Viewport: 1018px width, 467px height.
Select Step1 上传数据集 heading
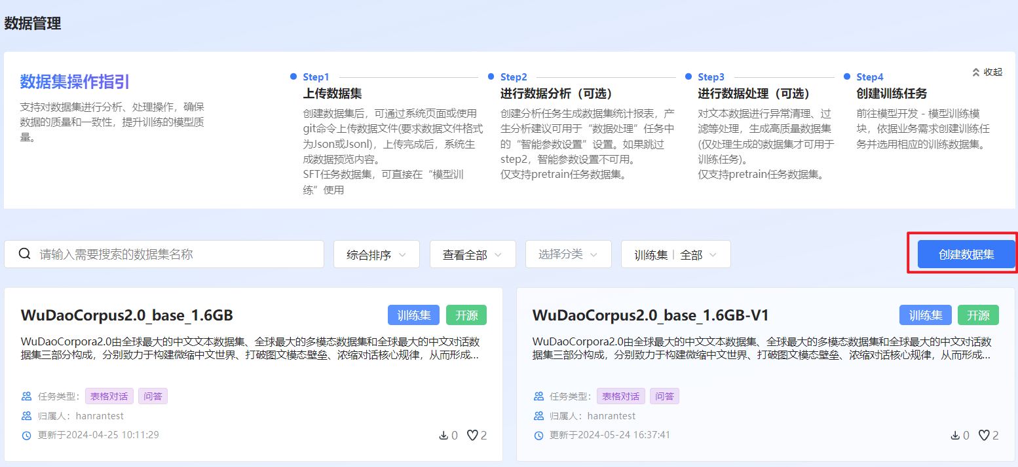[332, 94]
